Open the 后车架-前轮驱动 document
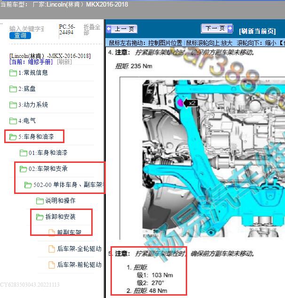The height and width of the screenshot is (298, 285). click(79, 265)
